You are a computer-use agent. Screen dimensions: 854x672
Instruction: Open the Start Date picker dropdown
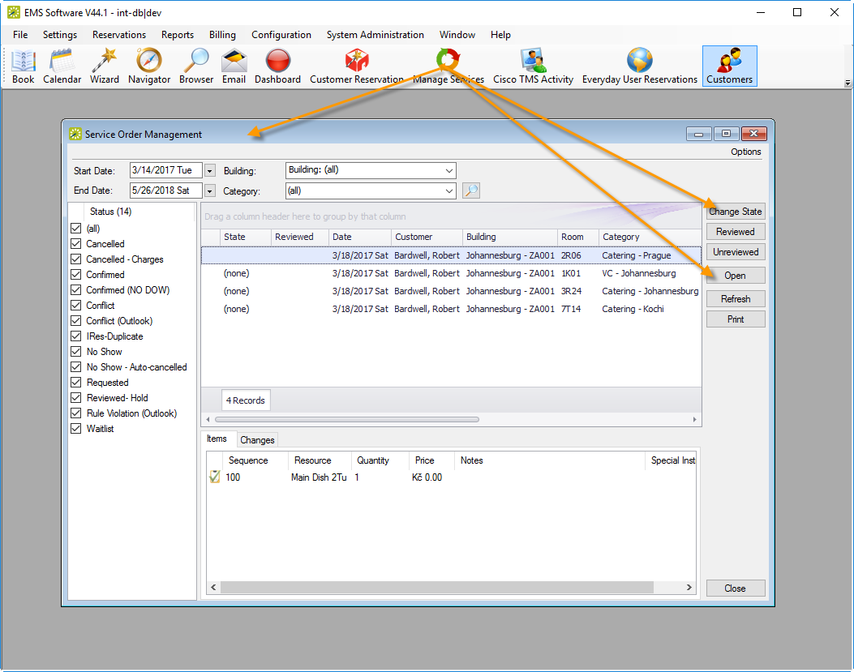click(x=209, y=171)
